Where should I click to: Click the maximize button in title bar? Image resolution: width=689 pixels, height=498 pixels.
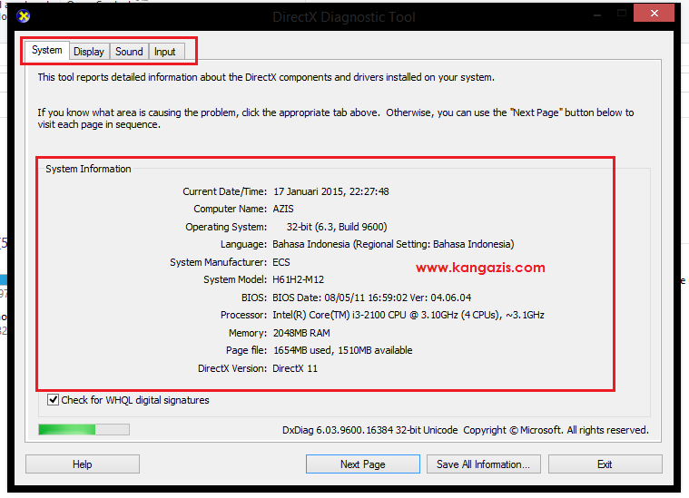point(621,14)
